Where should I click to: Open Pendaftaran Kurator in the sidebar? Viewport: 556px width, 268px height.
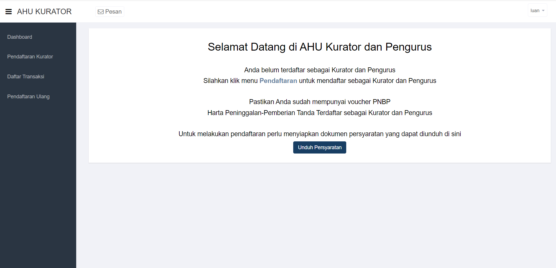(30, 57)
